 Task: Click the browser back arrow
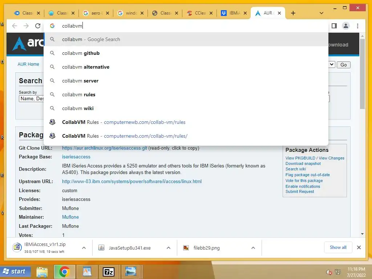15,26
